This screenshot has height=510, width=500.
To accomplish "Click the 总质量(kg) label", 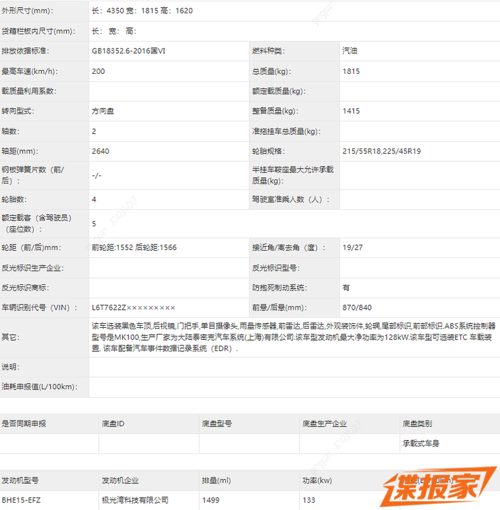I will [x=272, y=71].
